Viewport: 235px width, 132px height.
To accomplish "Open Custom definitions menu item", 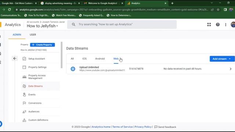I will click(40, 120).
